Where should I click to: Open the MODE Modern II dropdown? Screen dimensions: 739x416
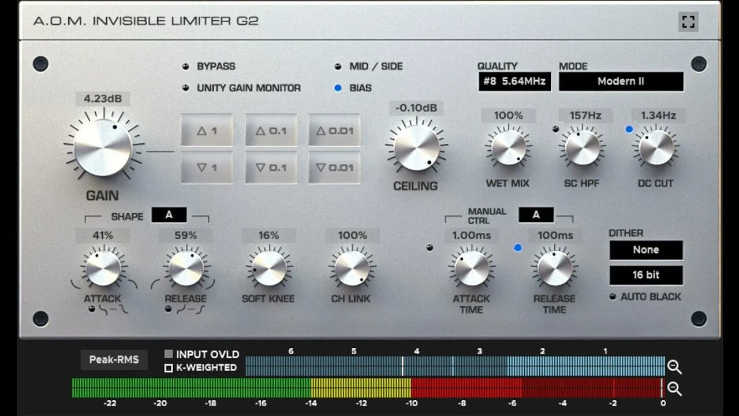pos(621,81)
